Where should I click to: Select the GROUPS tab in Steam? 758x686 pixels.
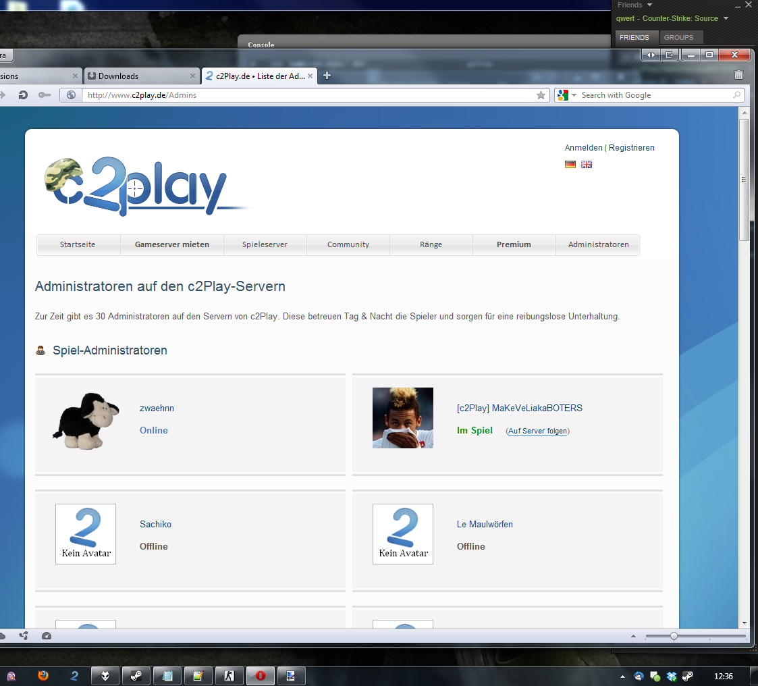click(678, 38)
